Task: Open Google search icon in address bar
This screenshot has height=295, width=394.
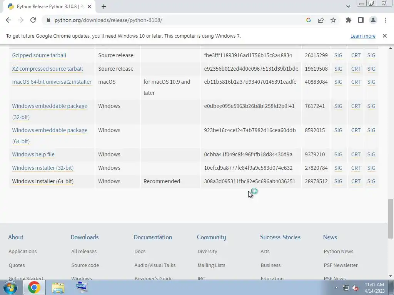Action: (309, 20)
